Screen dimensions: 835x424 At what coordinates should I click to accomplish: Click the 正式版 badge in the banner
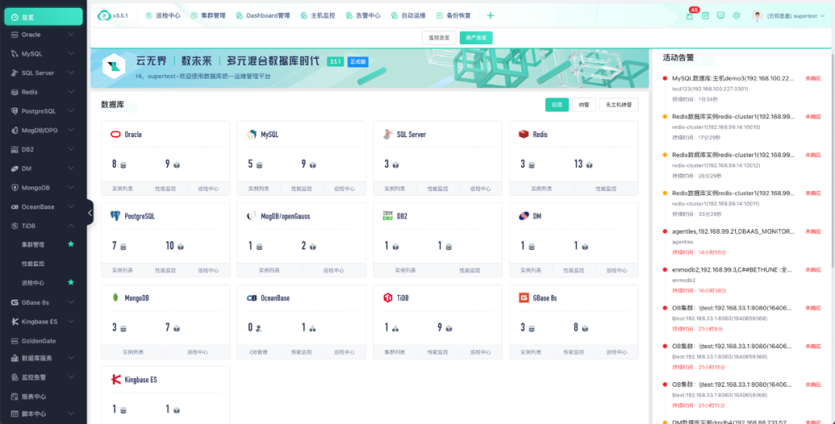[358, 62]
